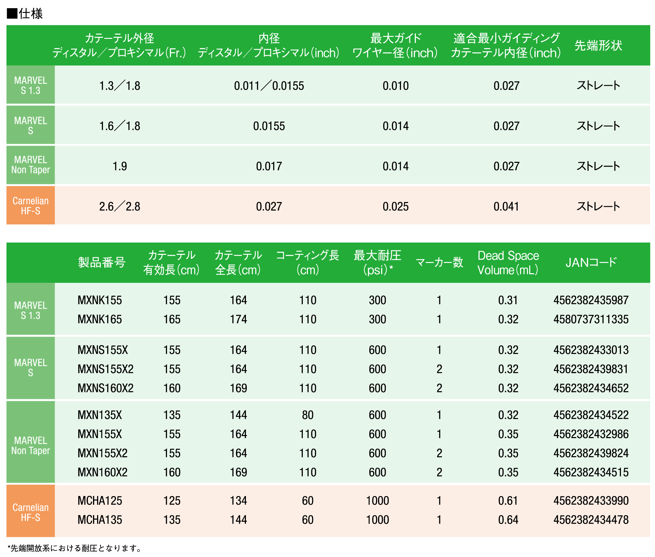Select outer diameter value 2.6／2.8
655x557 pixels.
pos(120,206)
